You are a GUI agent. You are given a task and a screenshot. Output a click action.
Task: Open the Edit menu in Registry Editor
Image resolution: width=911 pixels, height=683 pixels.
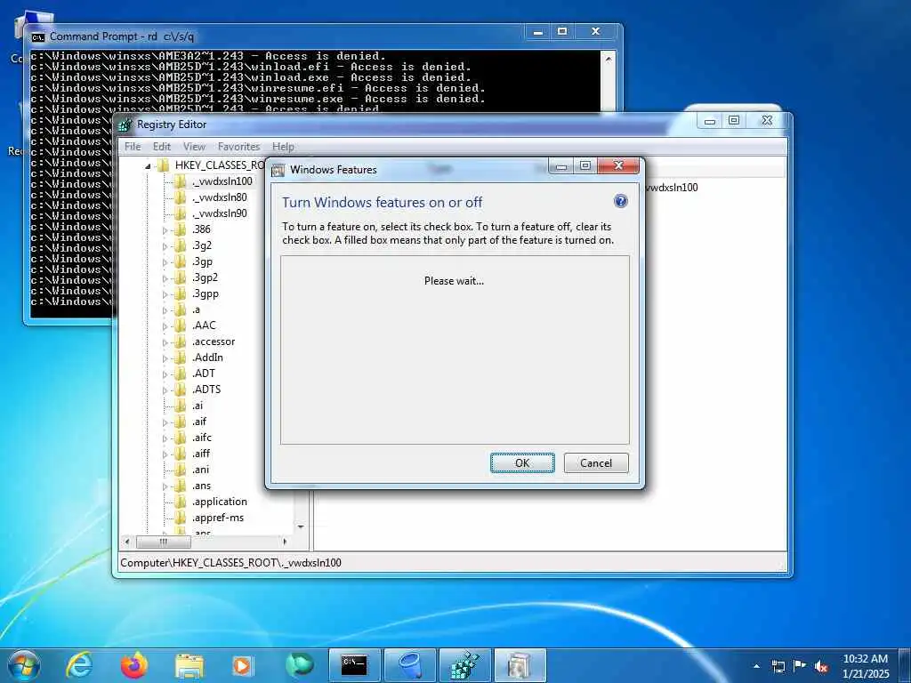coord(162,147)
